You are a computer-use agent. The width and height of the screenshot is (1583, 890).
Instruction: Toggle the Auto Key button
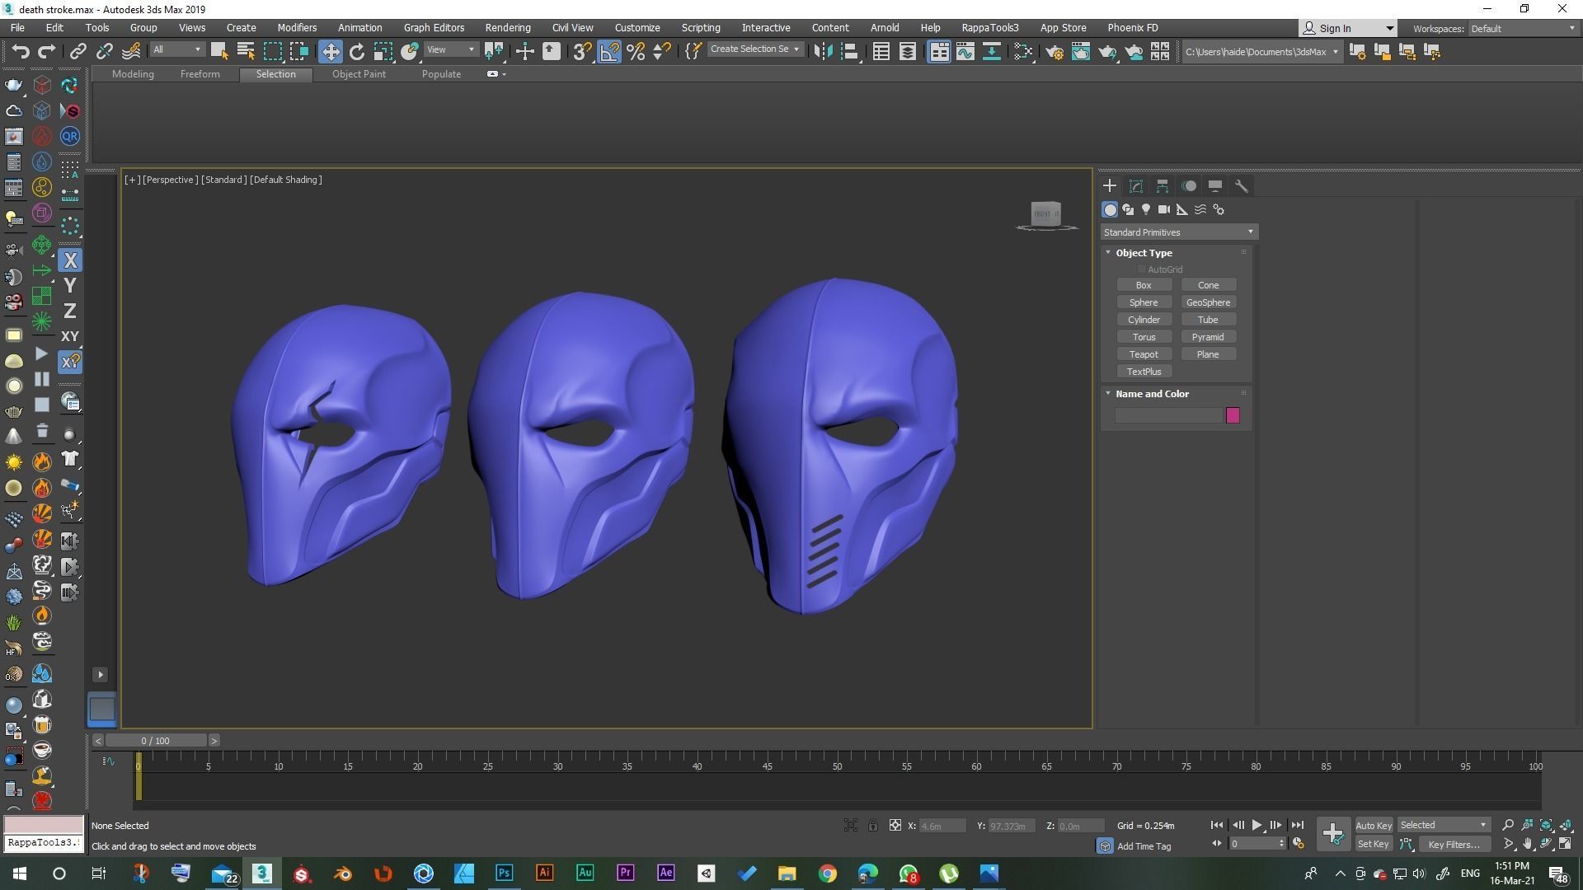pyautogui.click(x=1373, y=825)
